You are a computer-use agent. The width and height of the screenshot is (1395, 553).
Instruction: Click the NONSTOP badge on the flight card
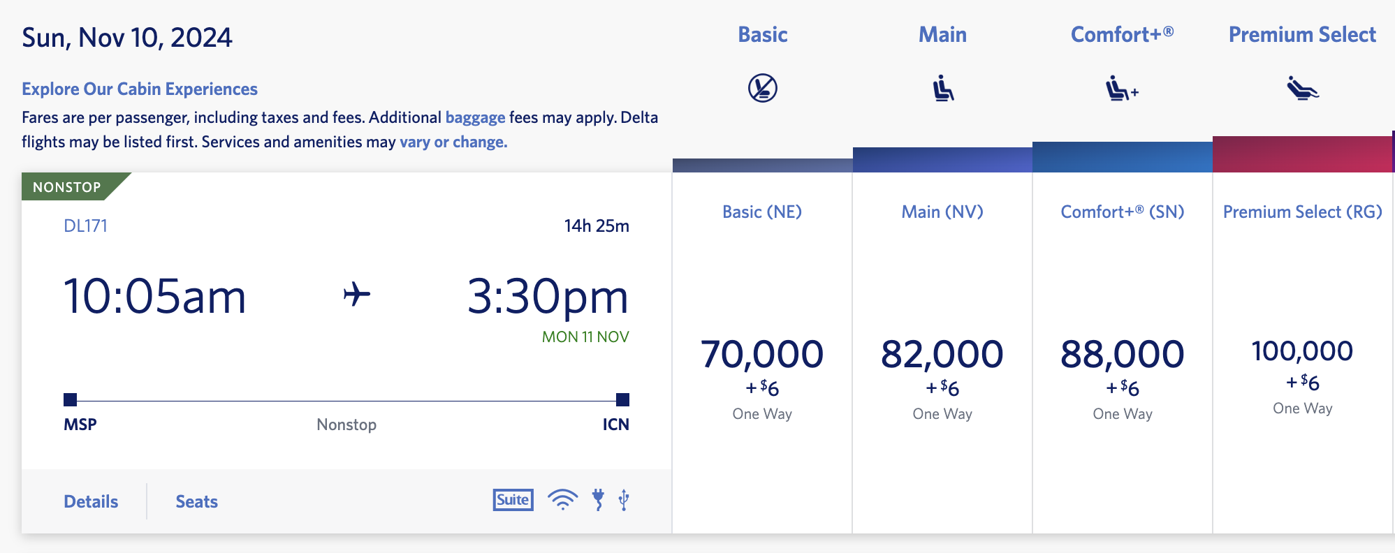66,186
